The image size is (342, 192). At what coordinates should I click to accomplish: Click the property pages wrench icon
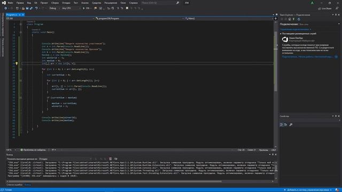[291, 125]
